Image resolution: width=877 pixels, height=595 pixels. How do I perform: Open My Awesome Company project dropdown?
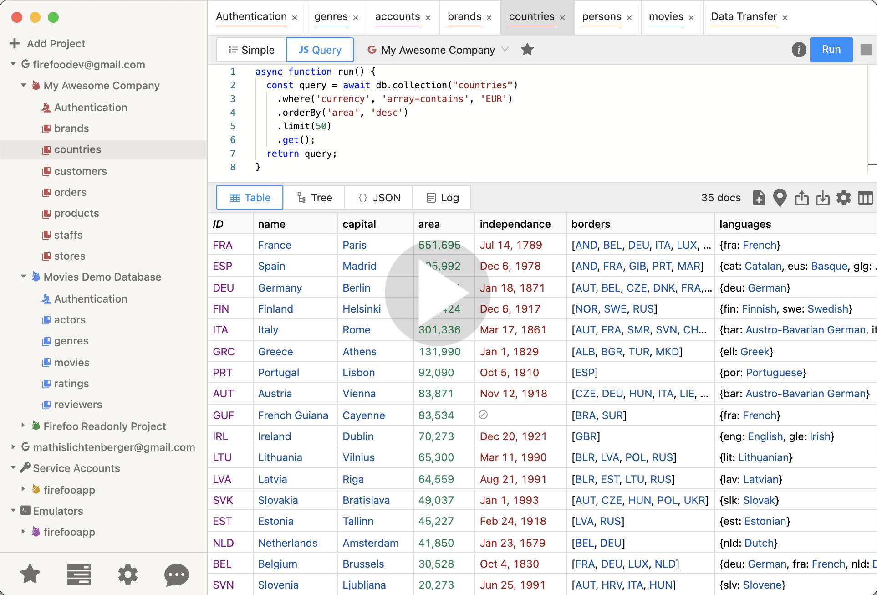(438, 50)
